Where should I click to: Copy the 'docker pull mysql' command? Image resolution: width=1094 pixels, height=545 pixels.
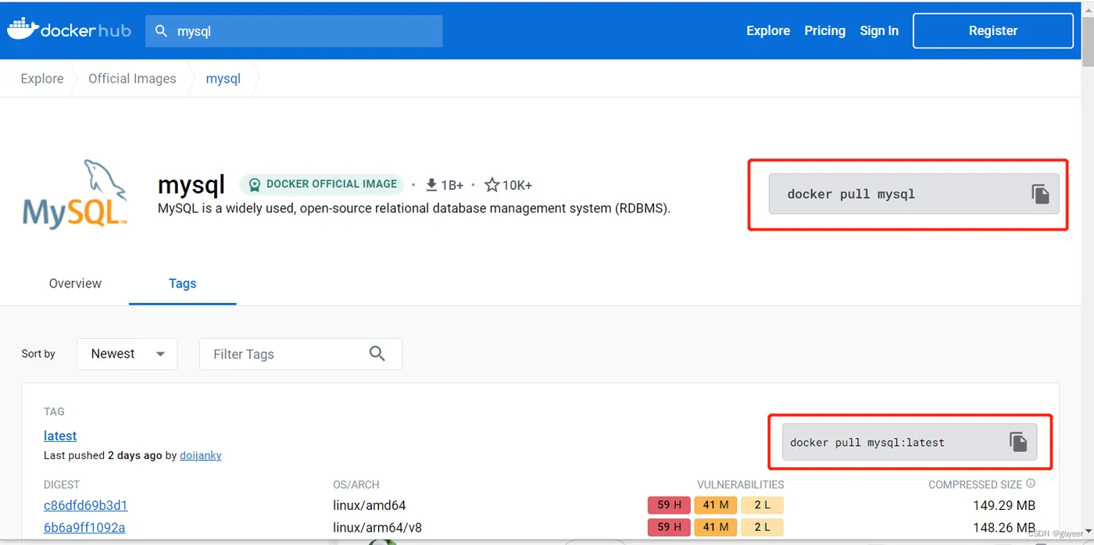tap(1040, 194)
